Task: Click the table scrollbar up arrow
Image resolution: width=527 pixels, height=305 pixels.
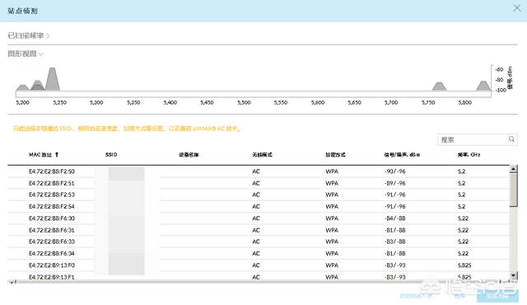Action: coord(513,169)
